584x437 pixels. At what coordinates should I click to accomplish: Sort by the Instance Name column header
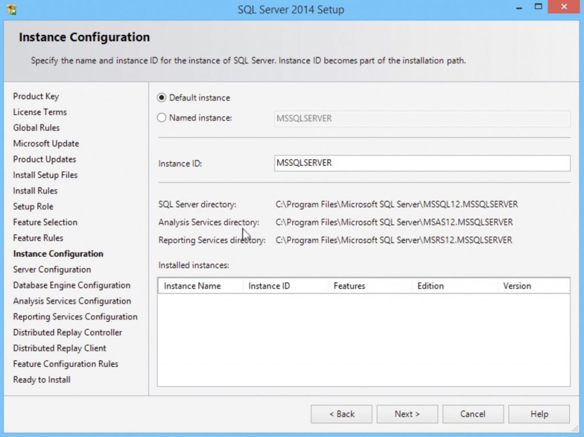tap(200, 286)
